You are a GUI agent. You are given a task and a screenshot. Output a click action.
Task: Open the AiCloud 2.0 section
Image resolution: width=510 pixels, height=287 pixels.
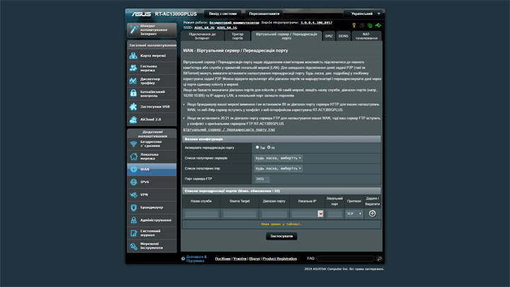point(152,120)
